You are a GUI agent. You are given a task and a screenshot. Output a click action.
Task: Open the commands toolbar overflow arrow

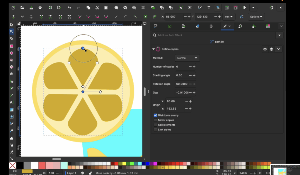click(x=253, y=8)
